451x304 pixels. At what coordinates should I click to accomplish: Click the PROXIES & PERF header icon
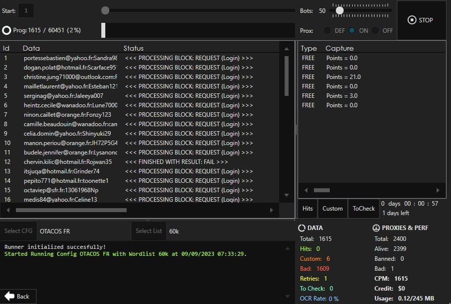click(376, 228)
